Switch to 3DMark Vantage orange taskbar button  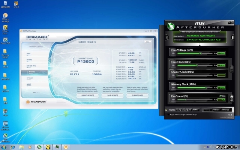(66, 147)
